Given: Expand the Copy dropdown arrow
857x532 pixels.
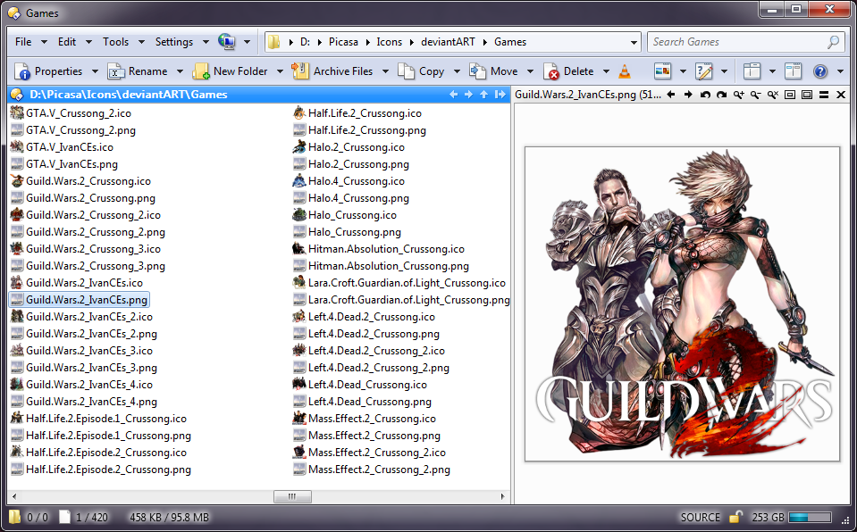Looking at the screenshot, I should (457, 71).
